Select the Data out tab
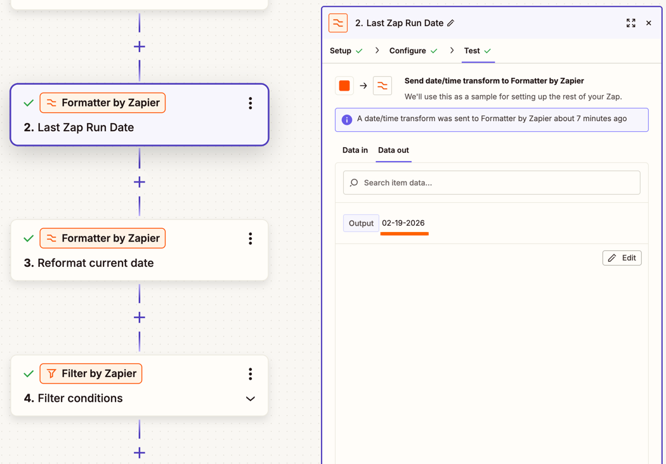This screenshot has height=464, width=666. 393,150
